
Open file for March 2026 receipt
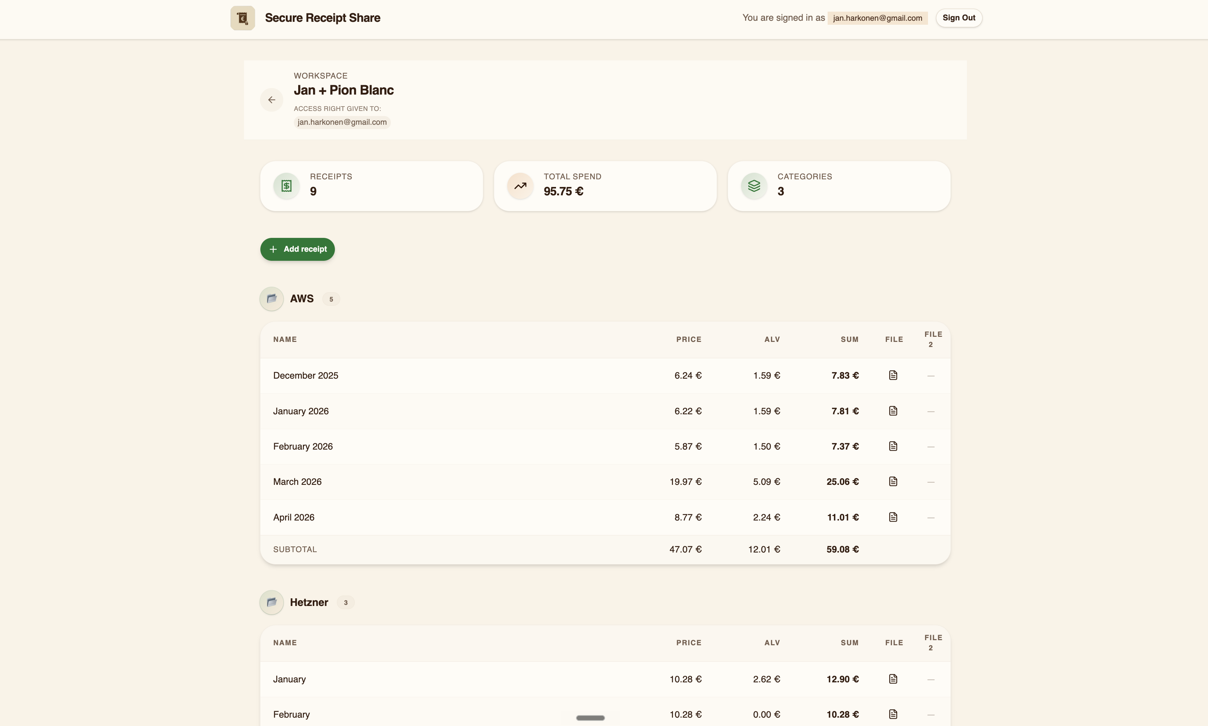[x=893, y=481]
